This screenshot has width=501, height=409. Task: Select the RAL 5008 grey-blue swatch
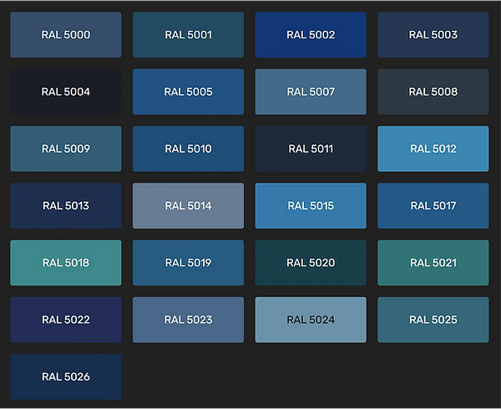[x=433, y=92]
